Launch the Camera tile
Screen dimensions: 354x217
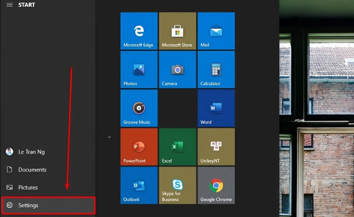pyautogui.click(x=177, y=70)
